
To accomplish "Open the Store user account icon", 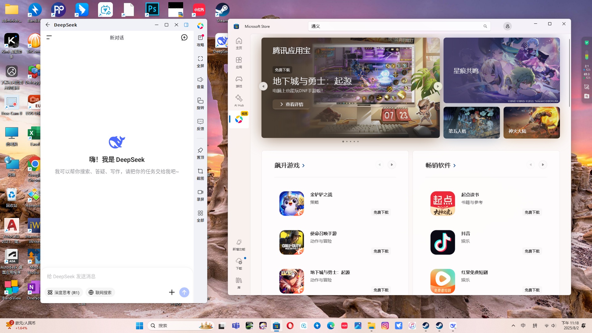I will (508, 26).
